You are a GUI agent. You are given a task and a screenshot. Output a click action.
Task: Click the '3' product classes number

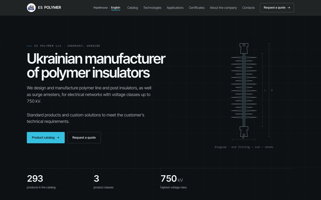pyautogui.click(x=96, y=179)
